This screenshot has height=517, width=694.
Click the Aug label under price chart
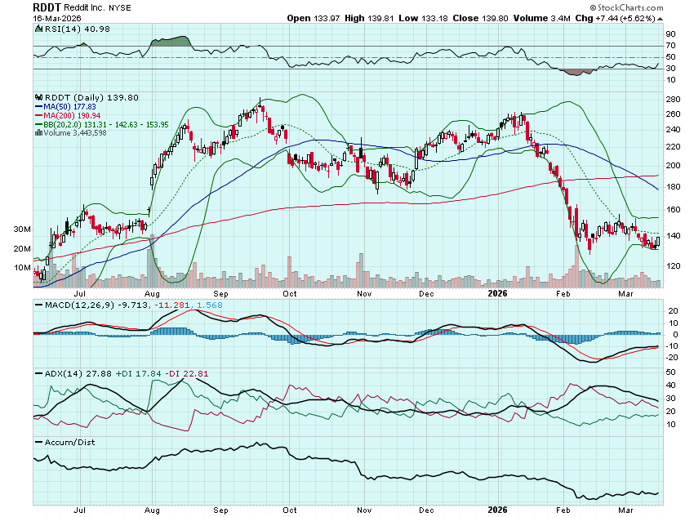point(152,293)
